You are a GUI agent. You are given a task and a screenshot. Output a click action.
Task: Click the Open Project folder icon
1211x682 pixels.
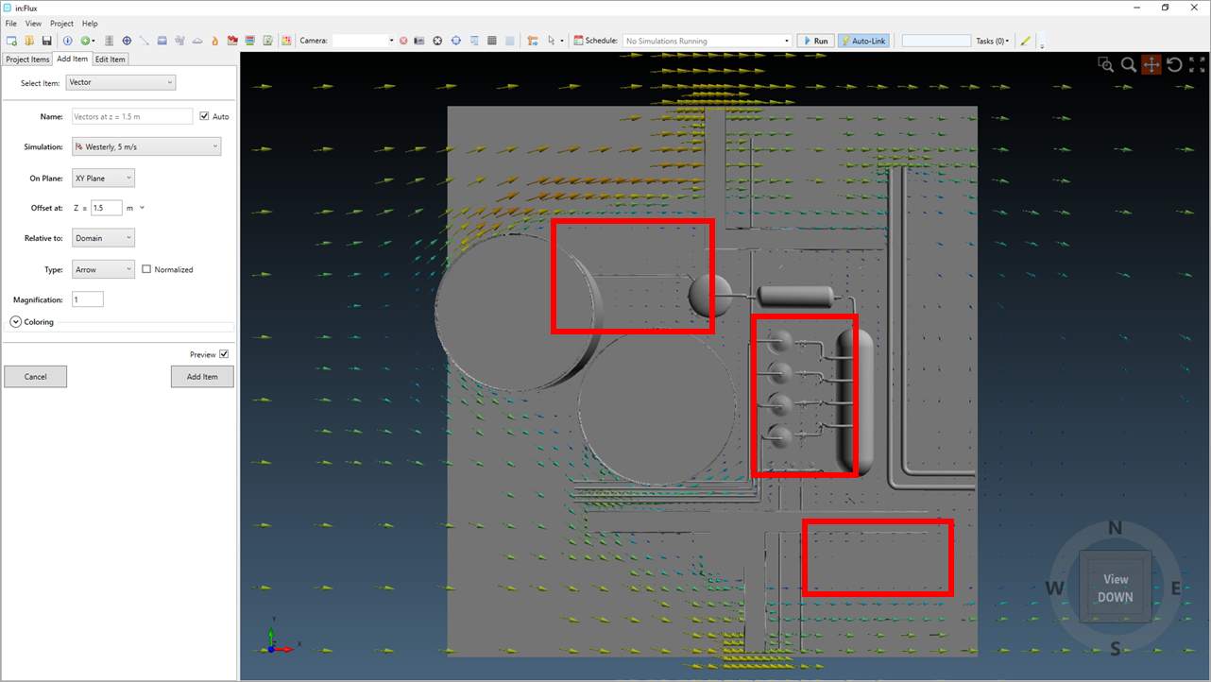click(29, 41)
